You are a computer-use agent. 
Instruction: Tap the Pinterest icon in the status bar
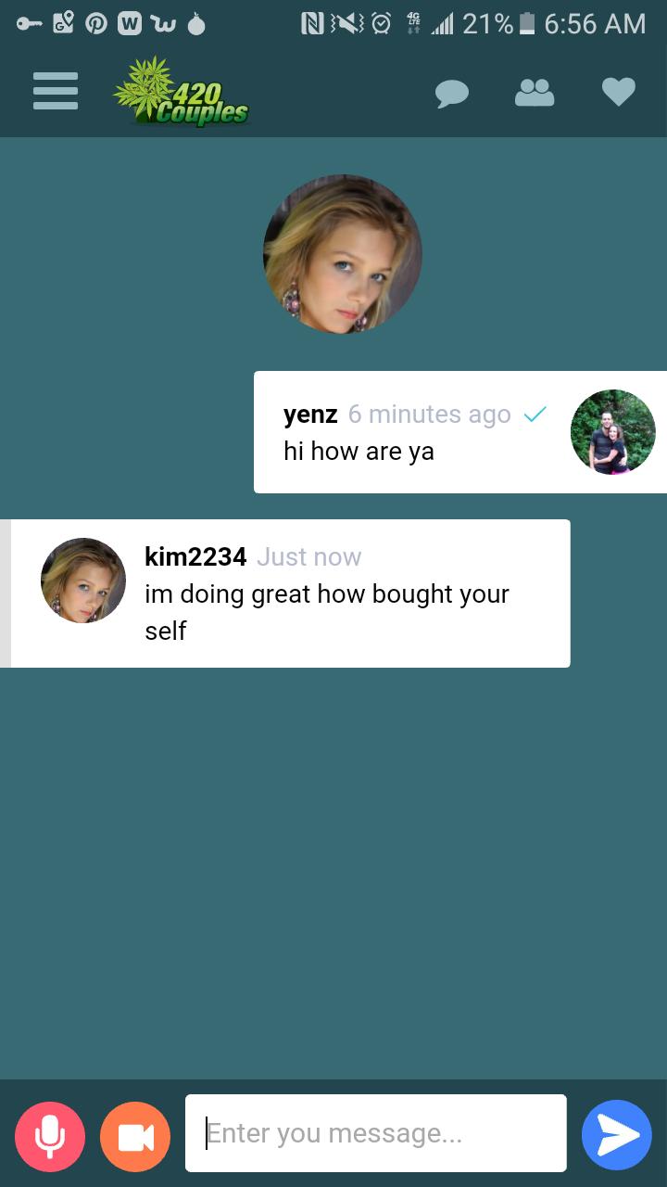point(95,25)
